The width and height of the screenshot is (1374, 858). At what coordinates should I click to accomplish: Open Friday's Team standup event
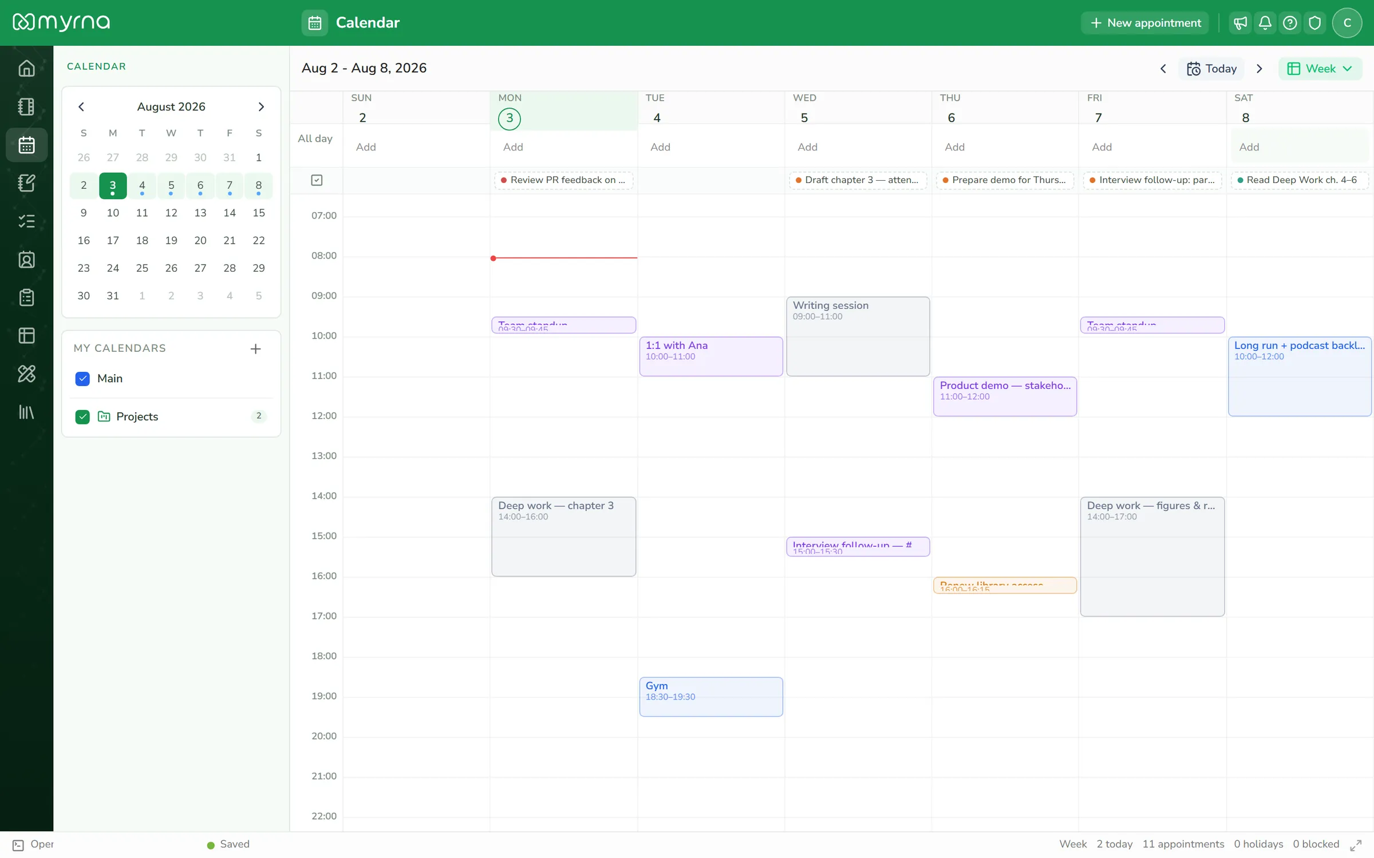[1152, 325]
